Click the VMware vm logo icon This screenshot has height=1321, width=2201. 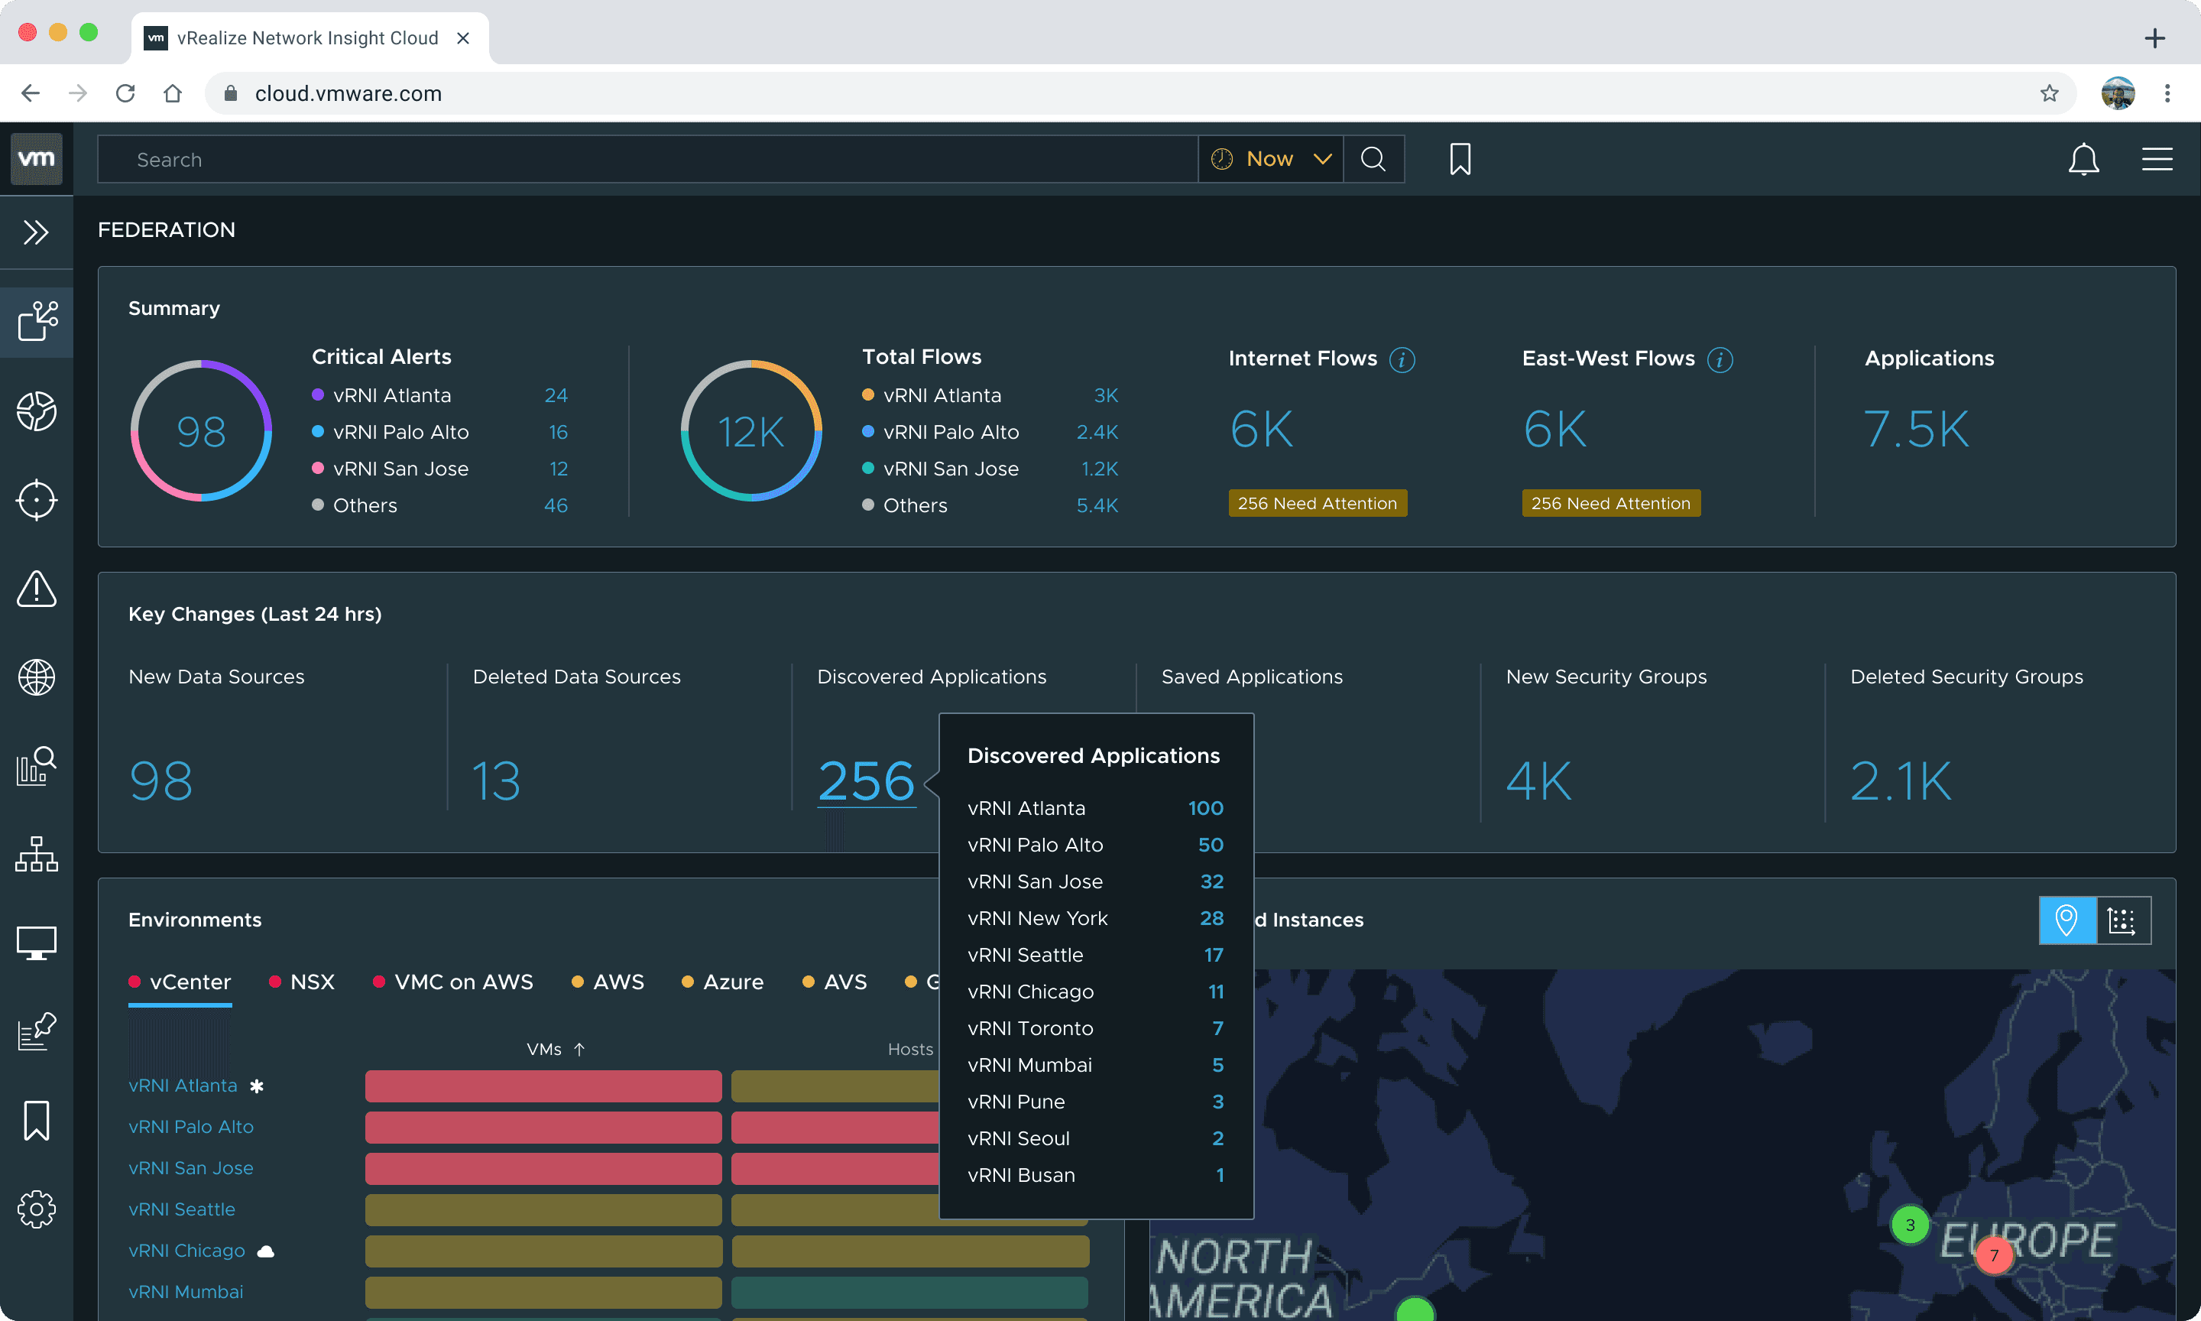[37, 158]
